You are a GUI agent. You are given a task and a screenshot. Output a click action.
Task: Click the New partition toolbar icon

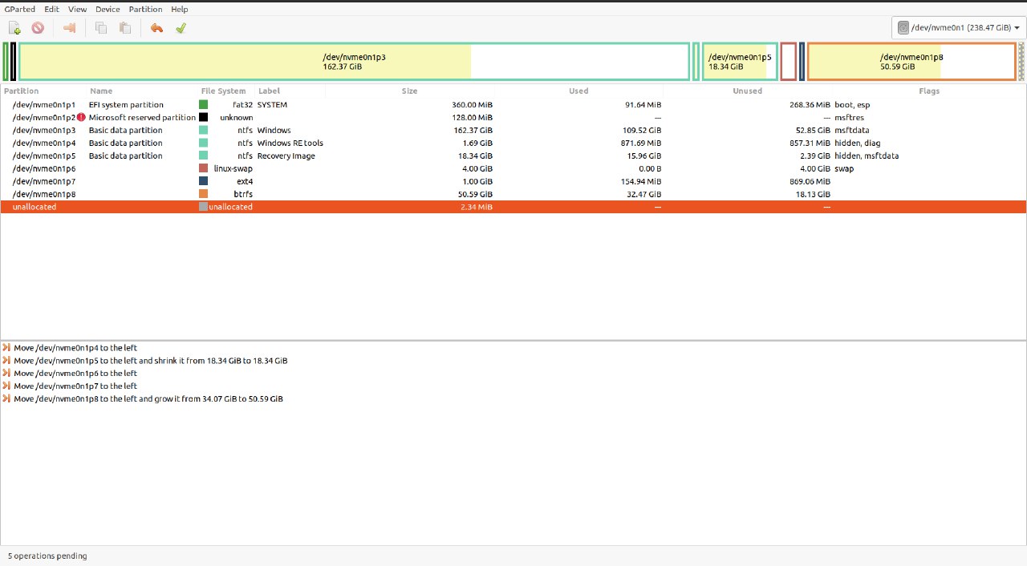click(x=14, y=28)
